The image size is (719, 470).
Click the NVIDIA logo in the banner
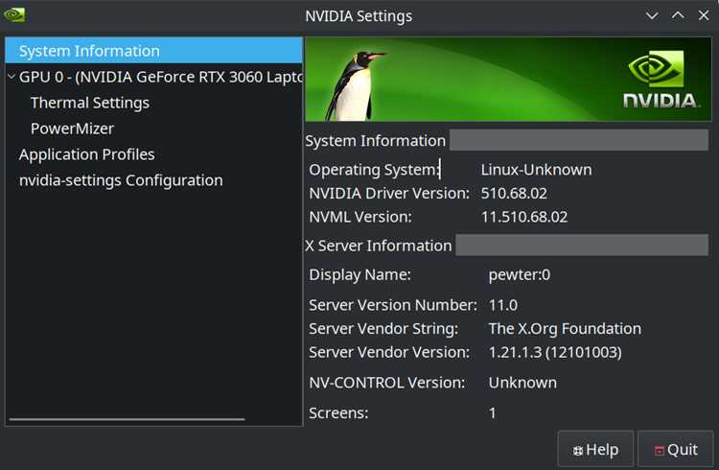661,79
